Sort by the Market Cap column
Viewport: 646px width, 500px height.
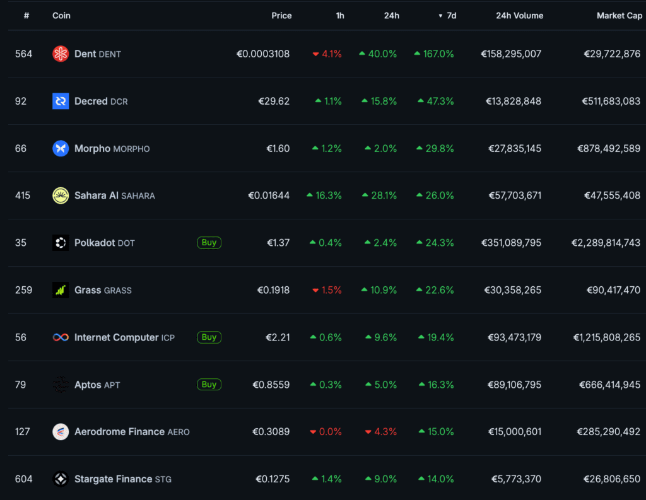pyautogui.click(x=619, y=16)
